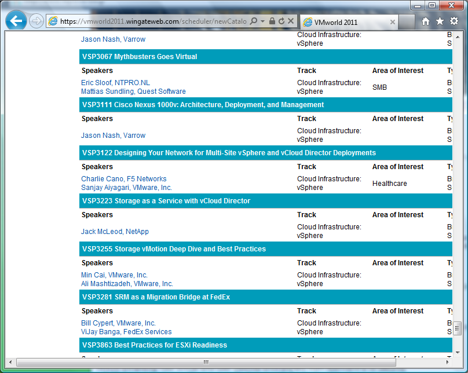Open the address bar autocomplete dropdown arrow
Screen dimensions: 468x373
[262, 21]
